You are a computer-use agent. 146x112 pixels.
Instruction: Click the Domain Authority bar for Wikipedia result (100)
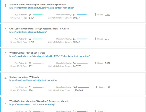coord(84,87)
